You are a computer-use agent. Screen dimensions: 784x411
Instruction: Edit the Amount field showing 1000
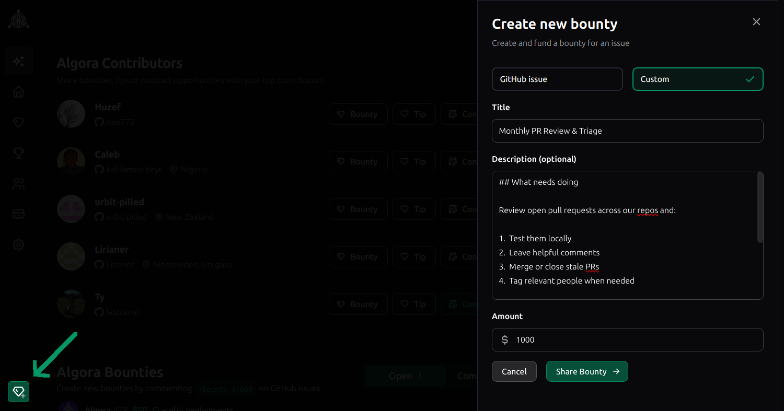pos(627,340)
